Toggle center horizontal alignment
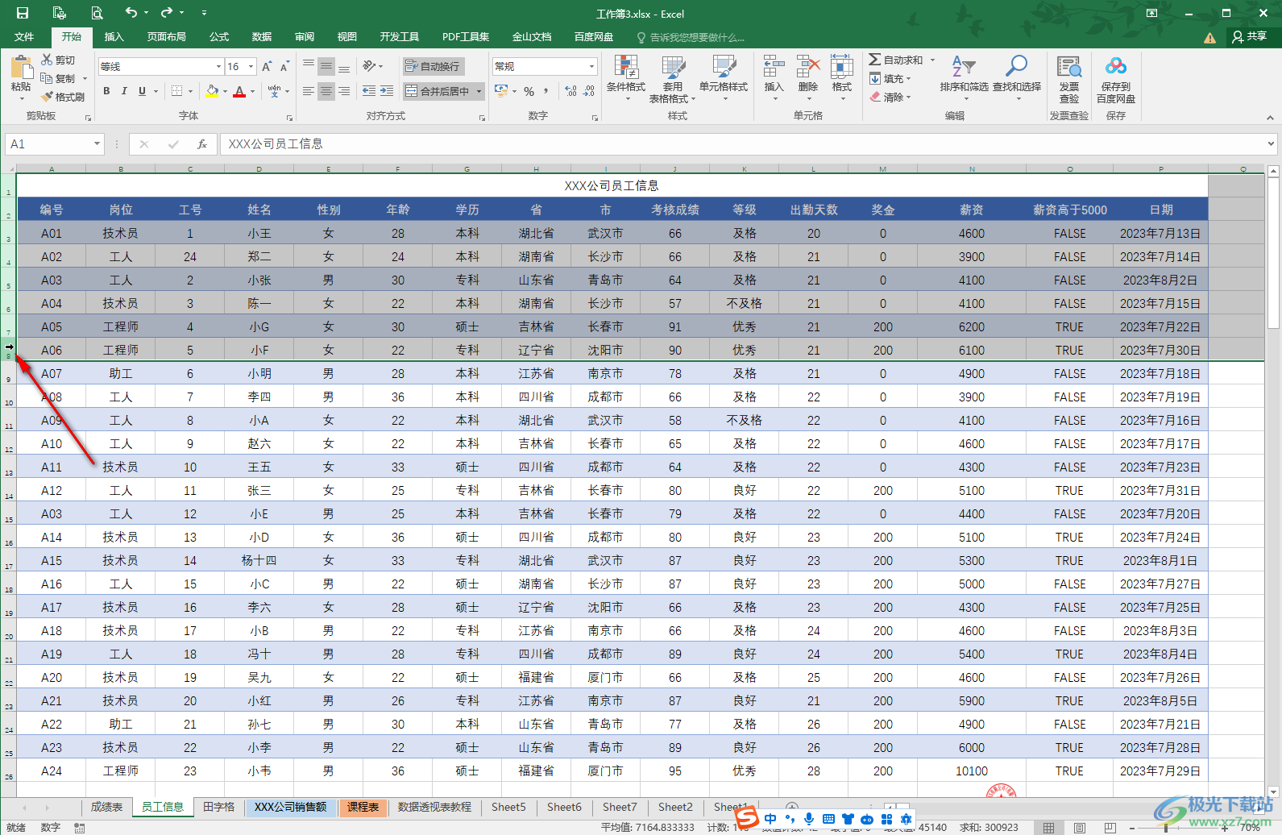 tap(326, 91)
